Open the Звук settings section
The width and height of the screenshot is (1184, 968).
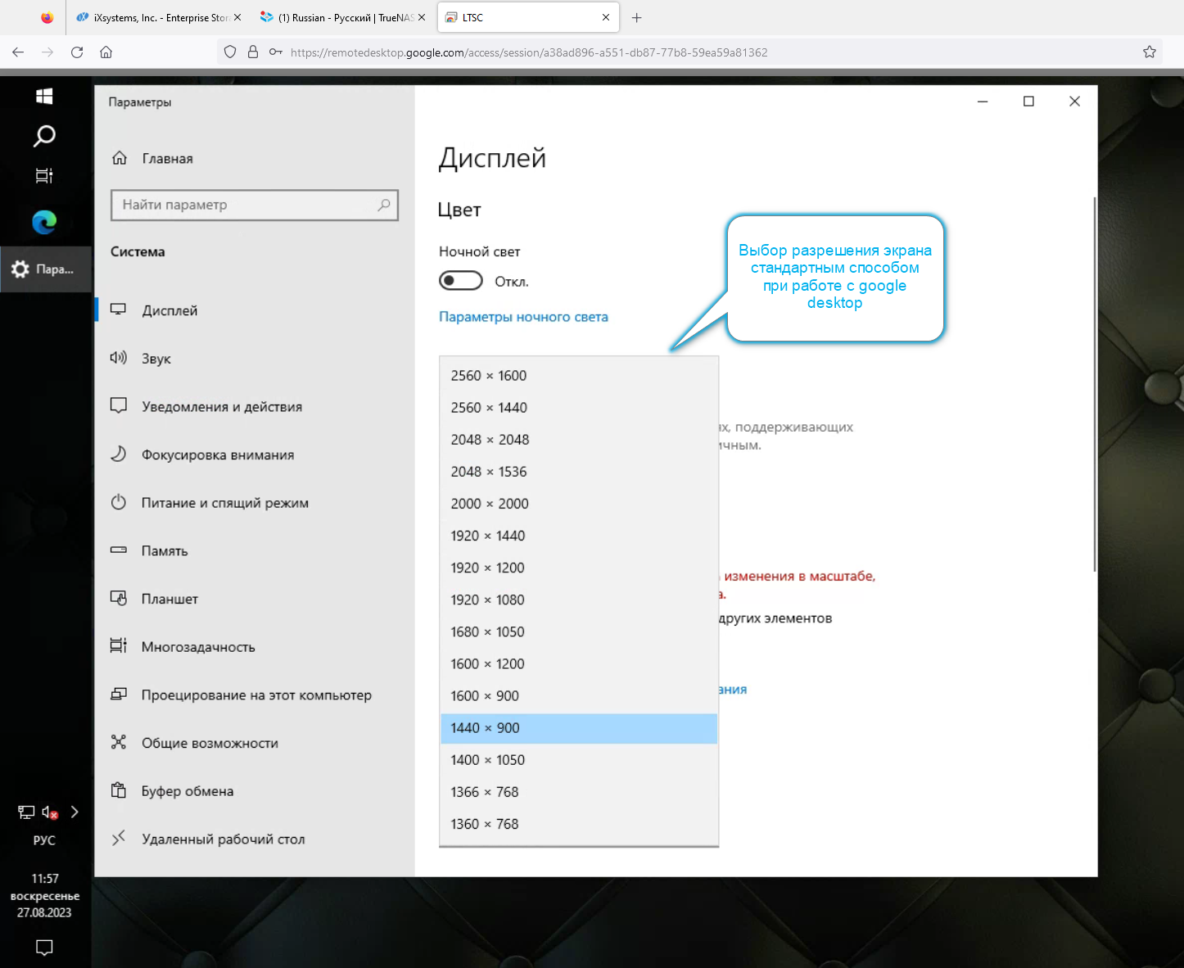[255, 358]
